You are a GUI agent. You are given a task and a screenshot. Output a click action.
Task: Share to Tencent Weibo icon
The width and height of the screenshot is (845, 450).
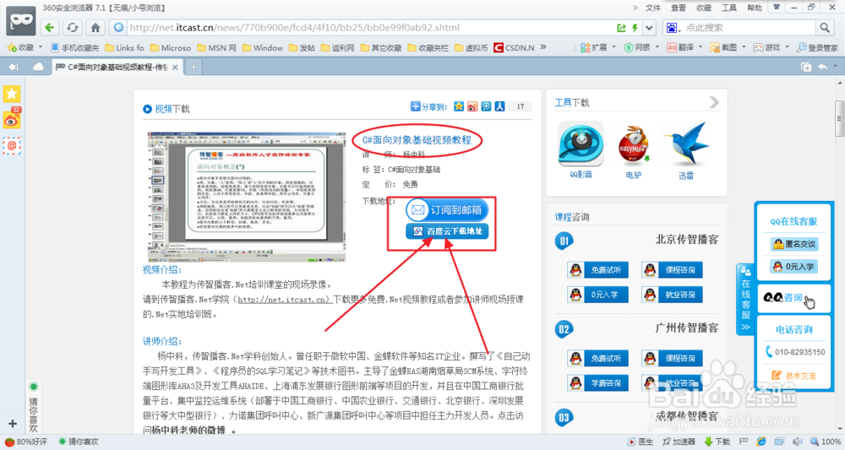tap(486, 106)
